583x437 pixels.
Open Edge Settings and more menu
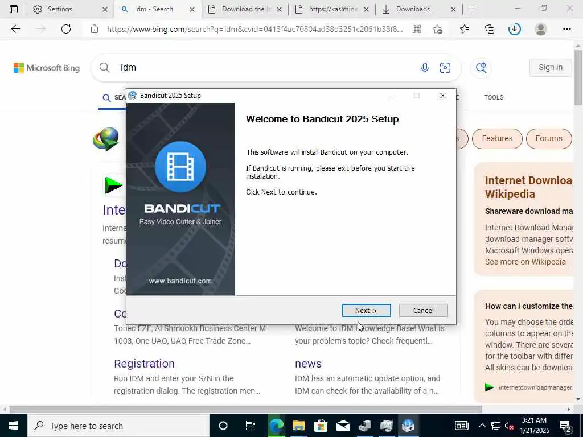pos(566,29)
